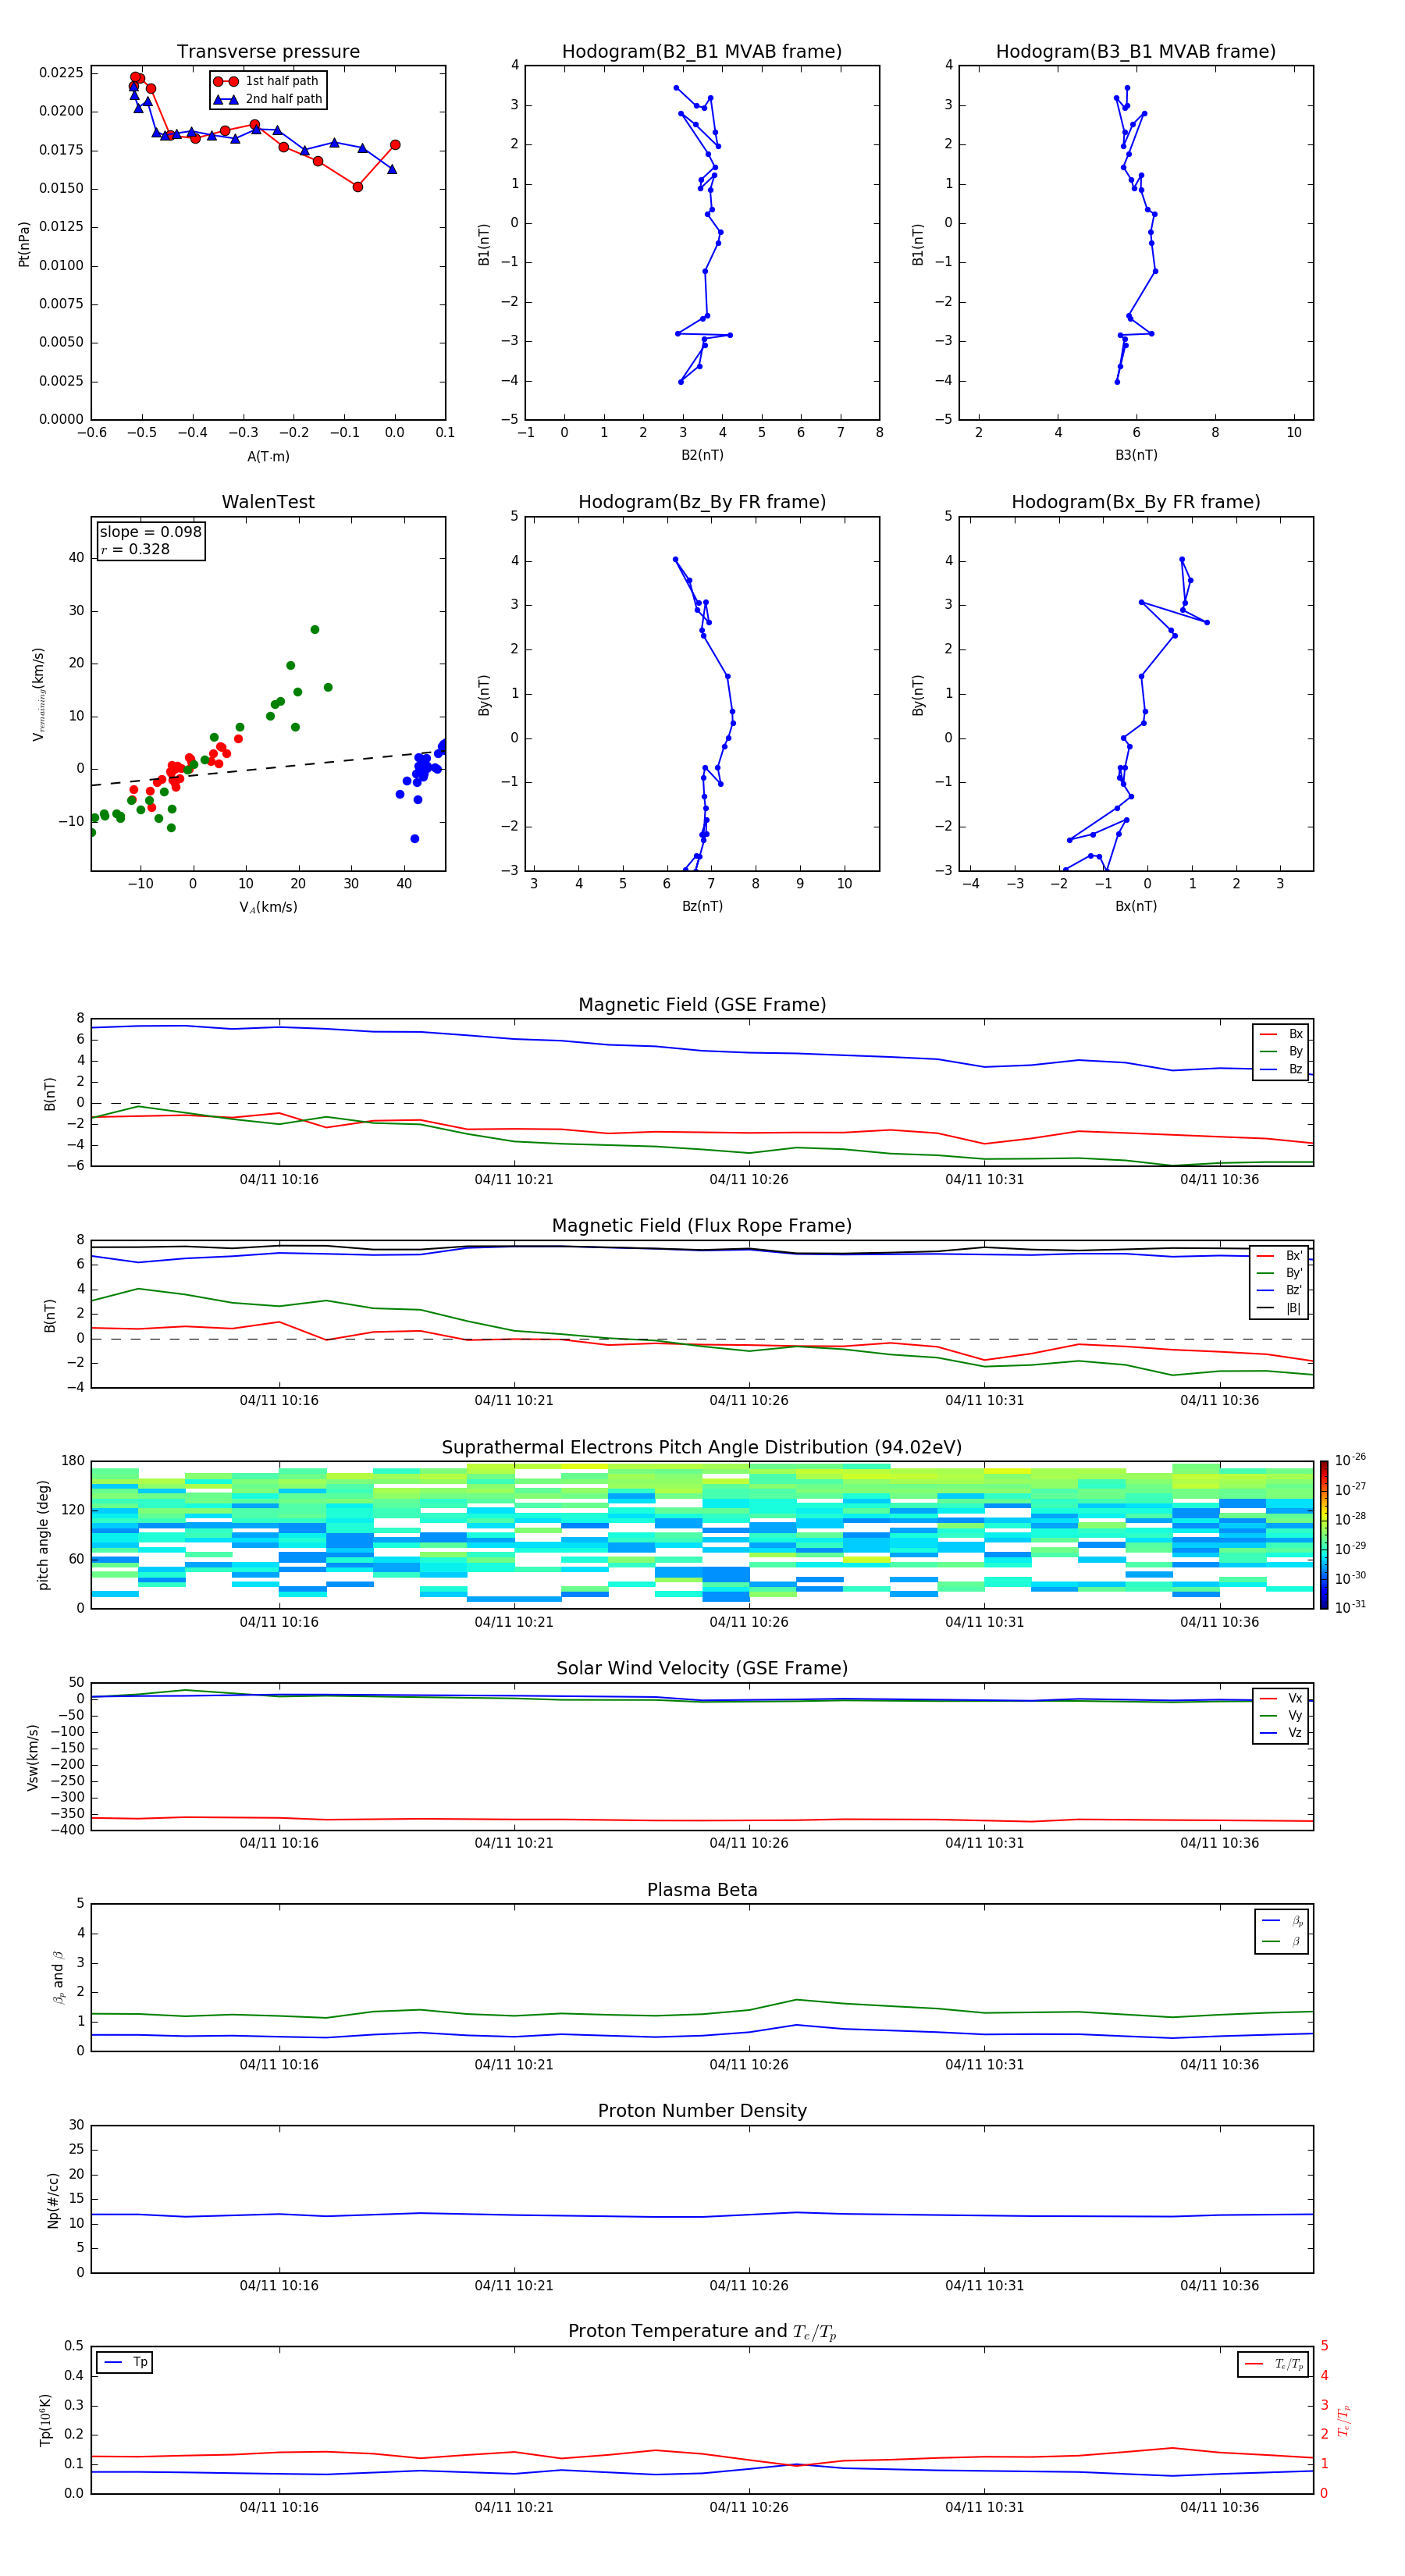Select the Bx' entry in Flux Rope legend
The height and width of the screenshot is (2576, 1405).
pyautogui.click(x=1280, y=1256)
